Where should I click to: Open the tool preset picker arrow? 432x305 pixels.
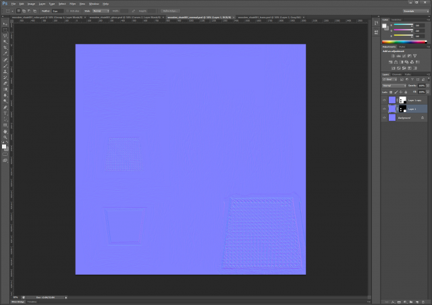pyautogui.click(x=12, y=11)
